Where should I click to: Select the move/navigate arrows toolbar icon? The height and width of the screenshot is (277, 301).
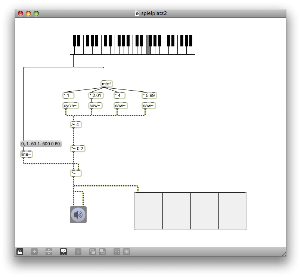coord(49,252)
